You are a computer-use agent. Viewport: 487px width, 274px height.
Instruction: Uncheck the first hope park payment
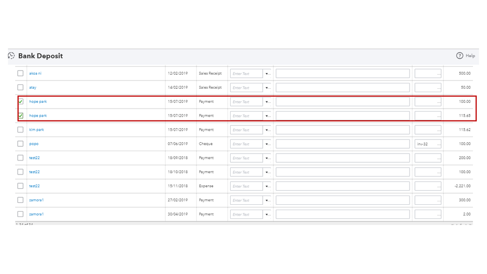point(20,101)
